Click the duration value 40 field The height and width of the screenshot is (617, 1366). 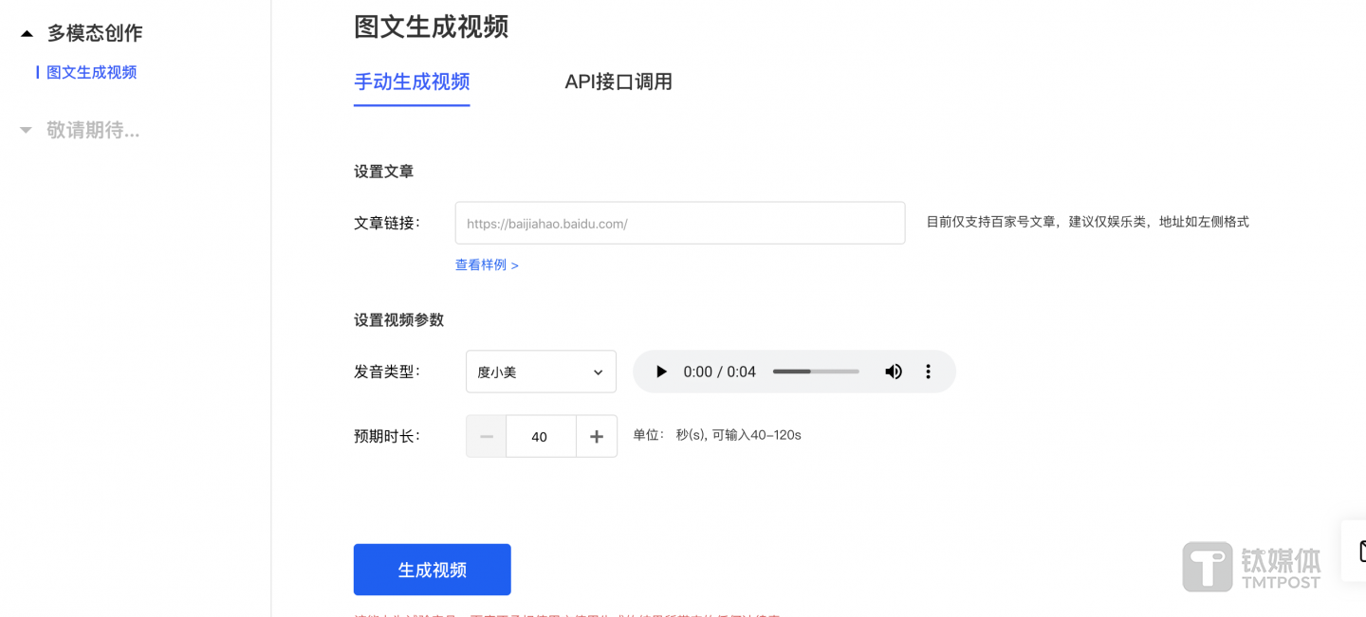point(541,436)
